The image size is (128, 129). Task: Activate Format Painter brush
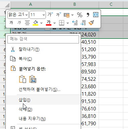coord(91,23)
